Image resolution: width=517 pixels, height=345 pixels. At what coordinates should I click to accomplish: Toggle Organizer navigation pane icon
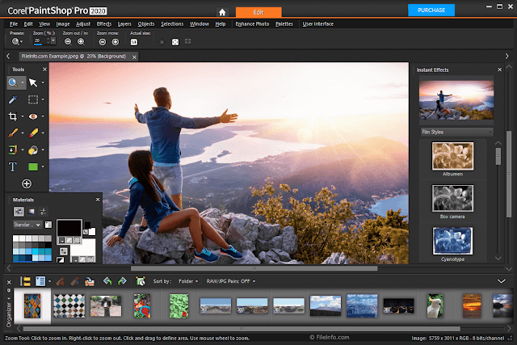click(x=25, y=281)
